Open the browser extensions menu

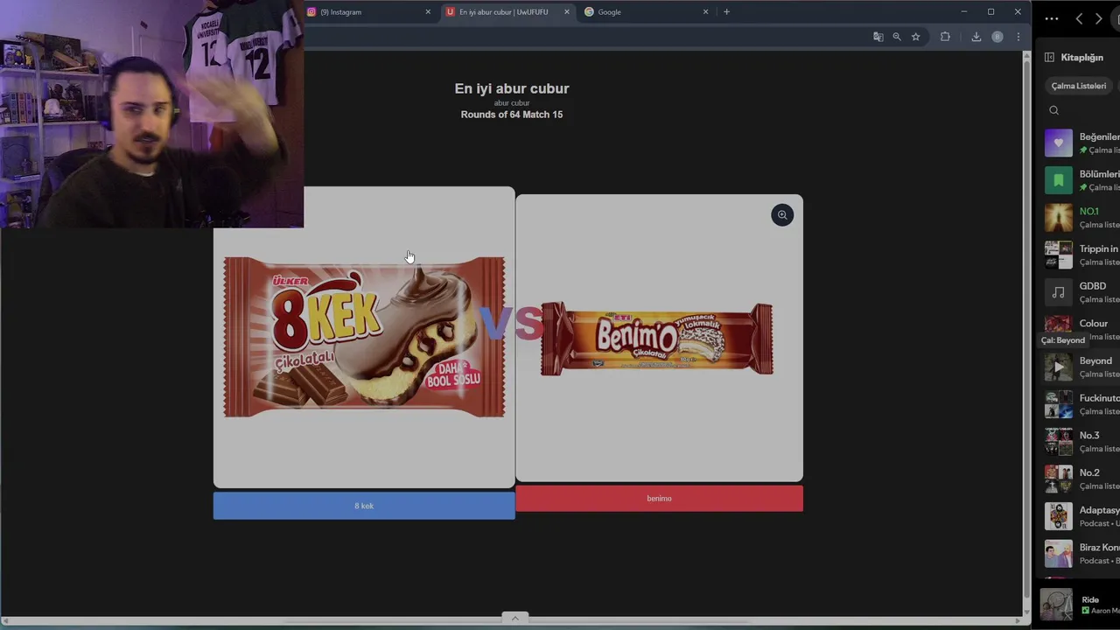coord(945,37)
